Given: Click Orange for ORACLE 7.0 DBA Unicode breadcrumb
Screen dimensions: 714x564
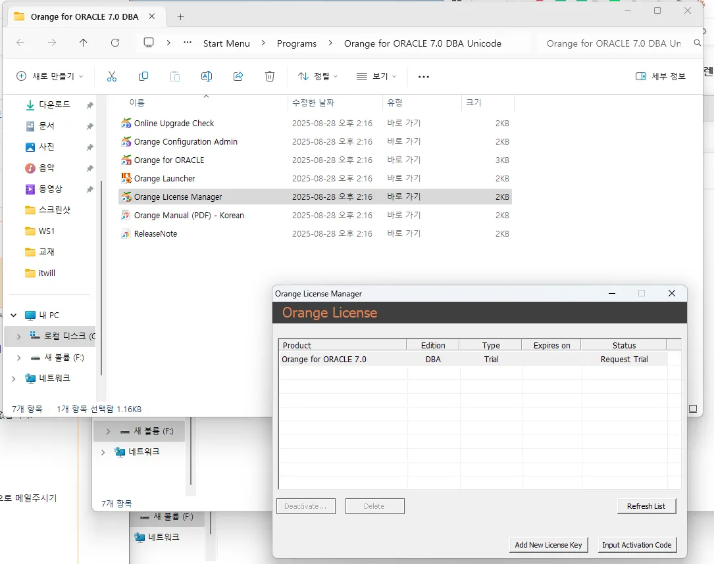Looking at the screenshot, I should (x=422, y=43).
